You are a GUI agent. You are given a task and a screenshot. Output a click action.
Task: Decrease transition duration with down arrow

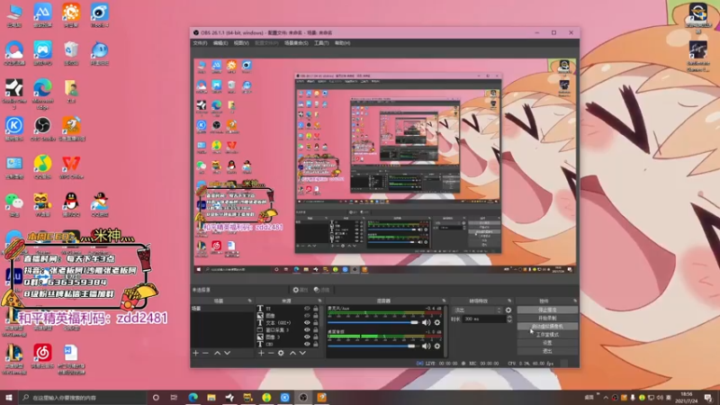pyautogui.click(x=509, y=320)
